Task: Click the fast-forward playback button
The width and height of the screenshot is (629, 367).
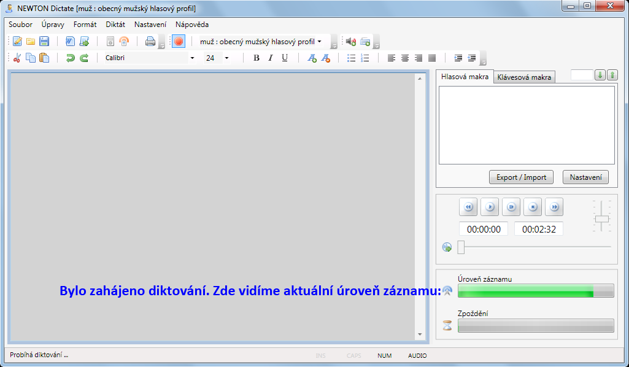Action: point(554,207)
